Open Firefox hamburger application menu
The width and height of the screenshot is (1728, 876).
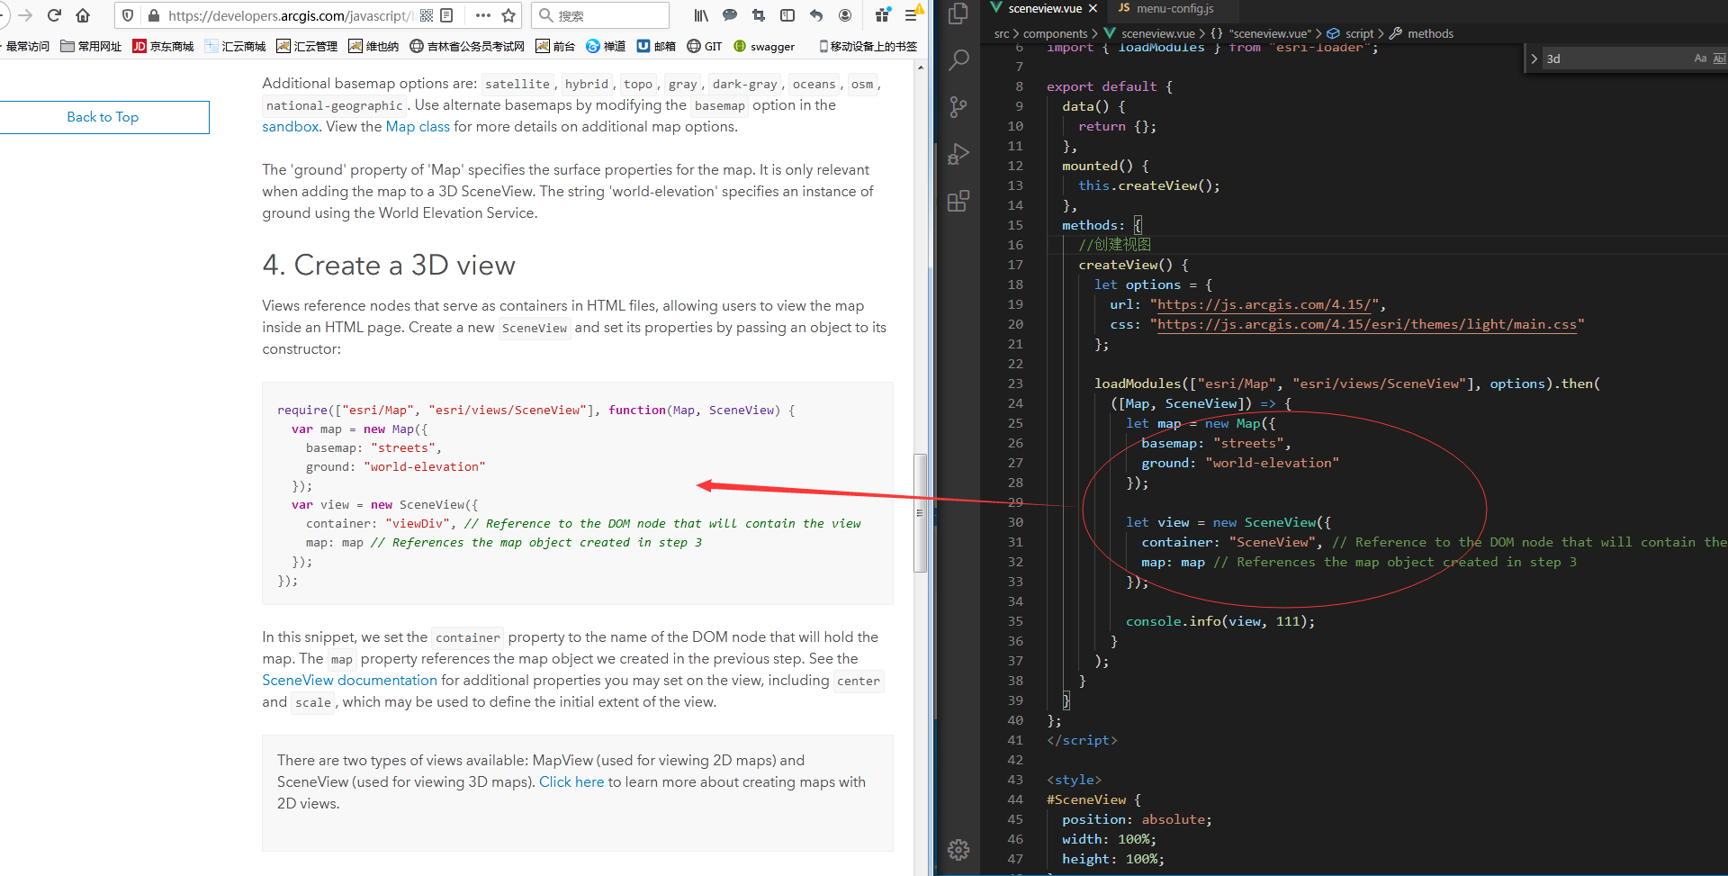pyautogui.click(x=912, y=15)
